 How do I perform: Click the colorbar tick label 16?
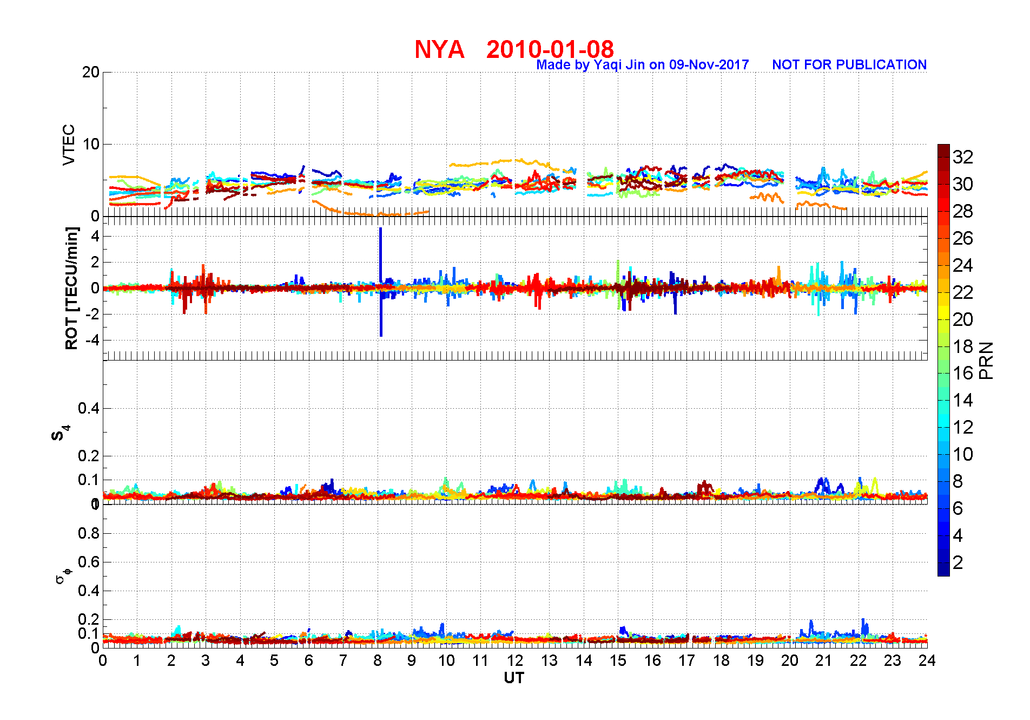963,373
